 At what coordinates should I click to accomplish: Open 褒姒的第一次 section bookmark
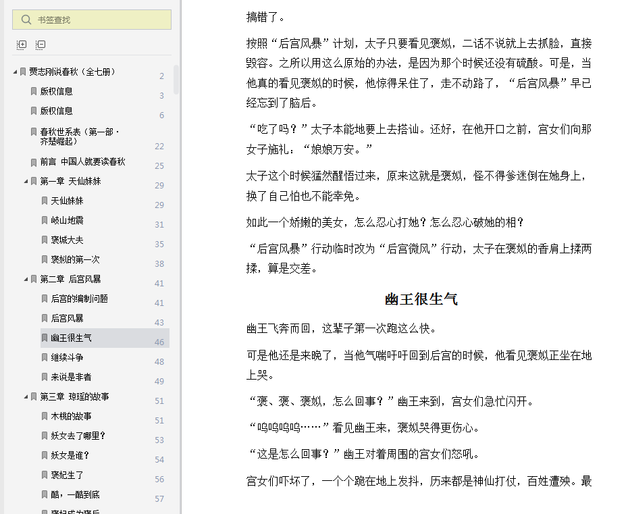click(76, 259)
